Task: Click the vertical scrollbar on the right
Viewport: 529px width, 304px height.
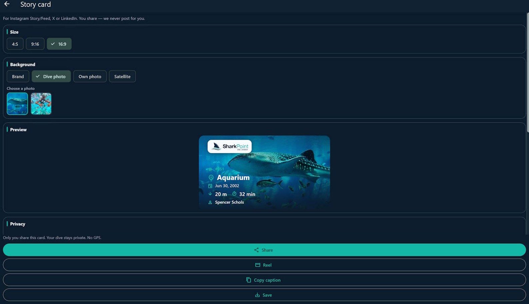Action: [528, 73]
